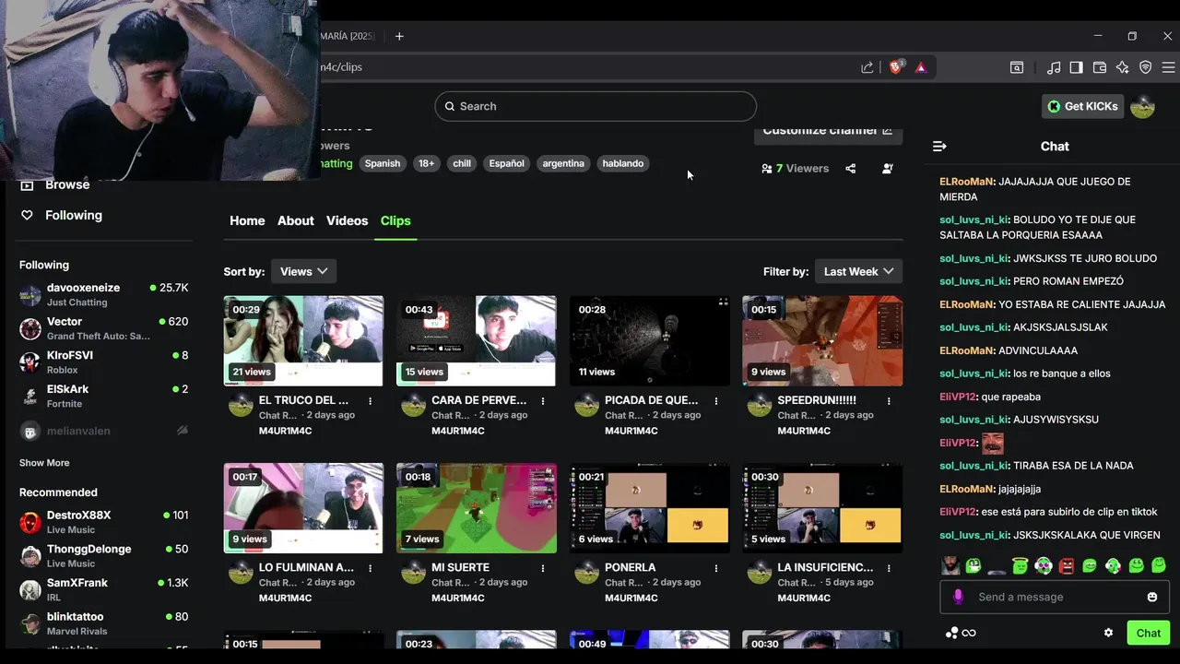Image resolution: width=1180 pixels, height=664 pixels.
Task: Play the MI SUERTE clip thumbnail
Action: click(477, 508)
